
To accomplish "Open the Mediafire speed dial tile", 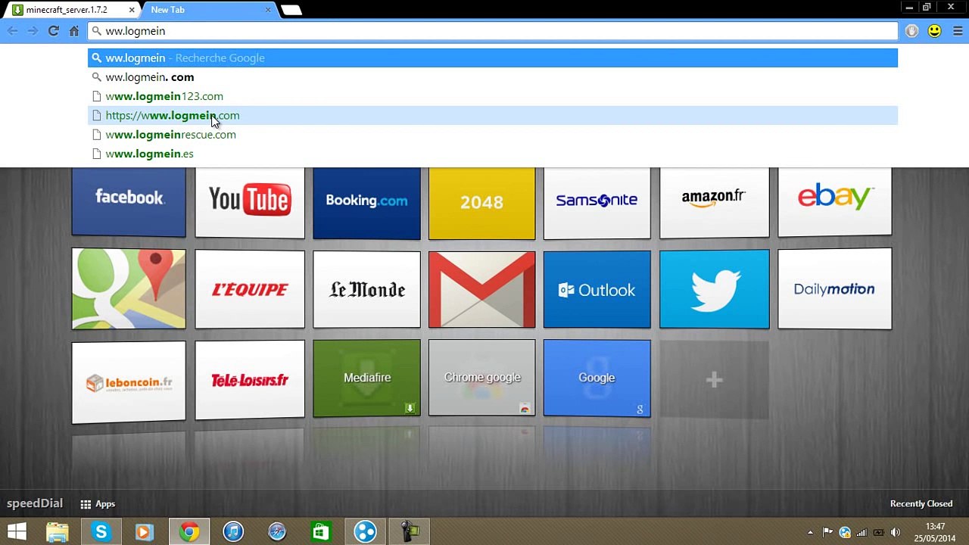I will coord(366,378).
